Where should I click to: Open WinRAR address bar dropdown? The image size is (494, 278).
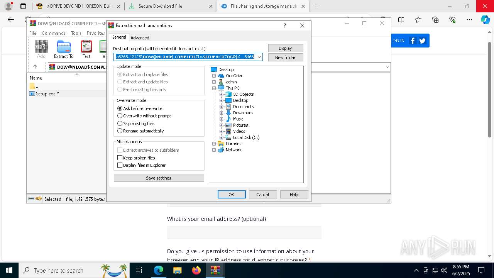click(387, 67)
